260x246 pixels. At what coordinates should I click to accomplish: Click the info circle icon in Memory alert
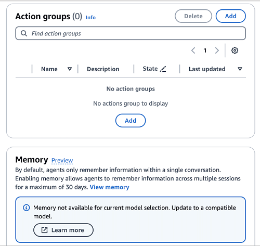click(x=27, y=208)
